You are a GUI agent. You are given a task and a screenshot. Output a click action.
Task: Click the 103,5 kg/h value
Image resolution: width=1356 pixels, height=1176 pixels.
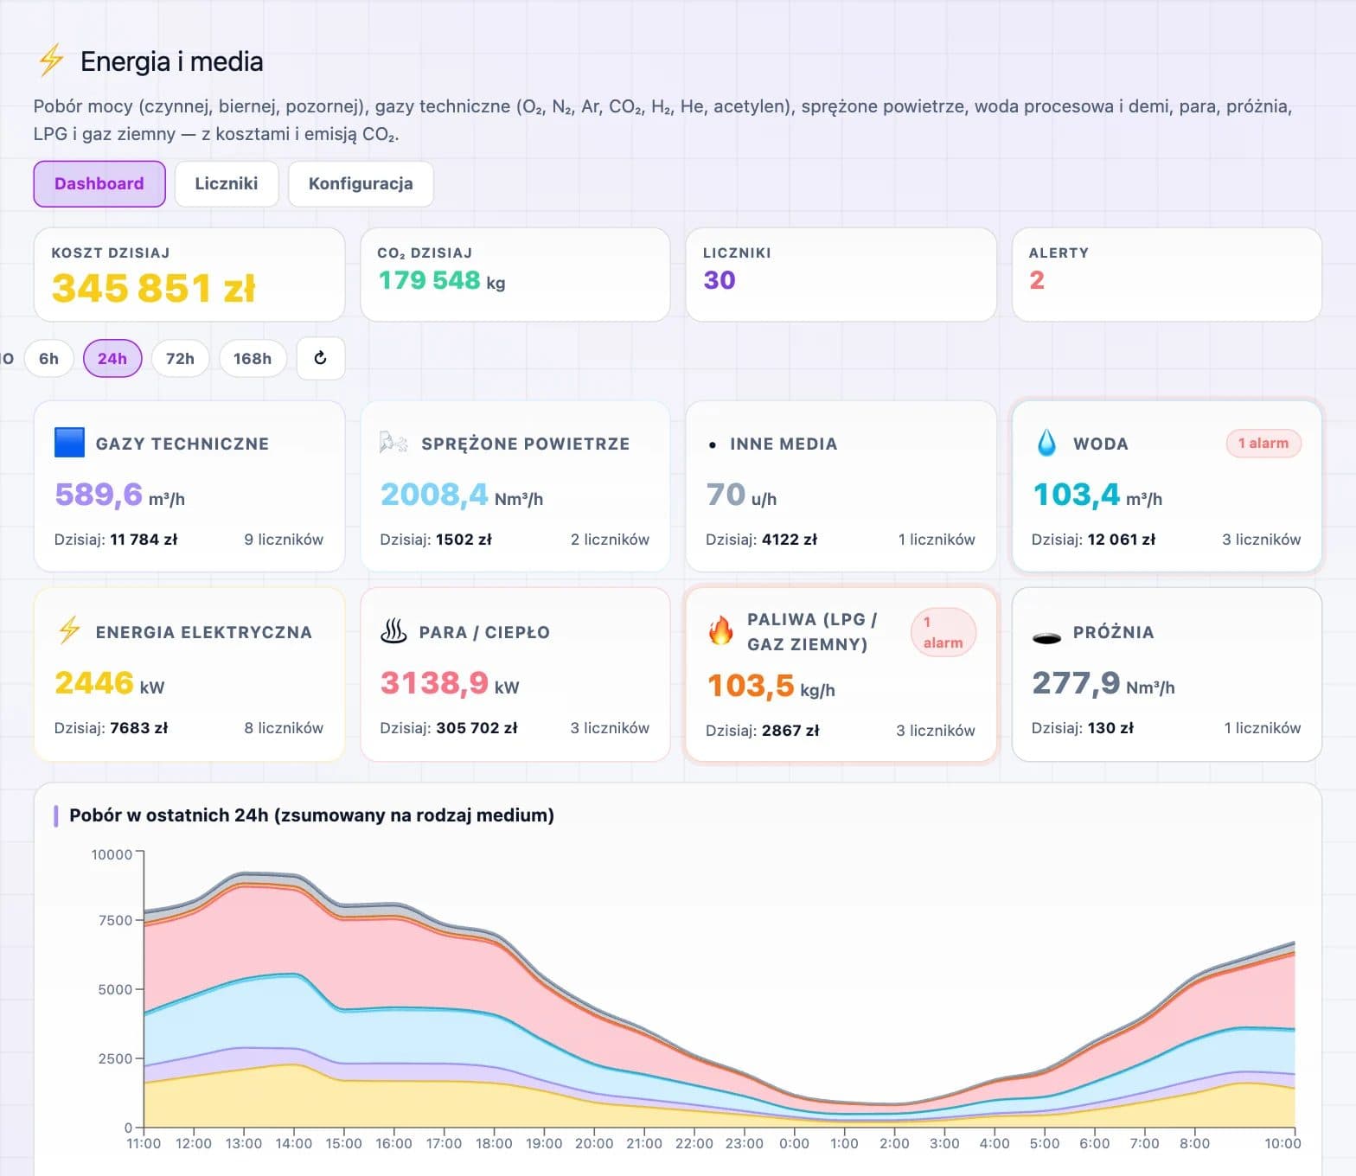coord(771,686)
